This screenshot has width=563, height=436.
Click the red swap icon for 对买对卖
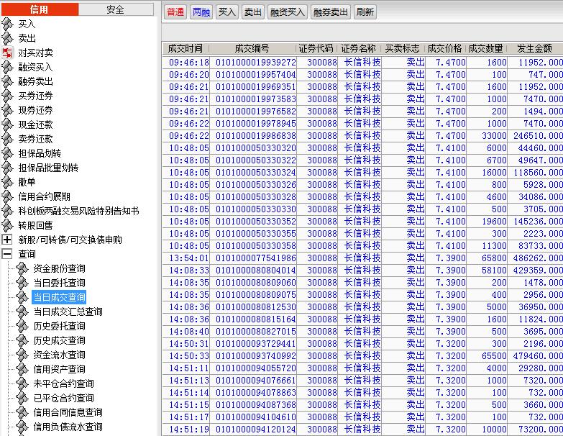coord(7,53)
